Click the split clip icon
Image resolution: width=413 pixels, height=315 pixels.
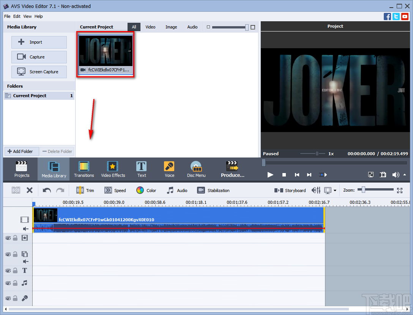click(x=16, y=190)
